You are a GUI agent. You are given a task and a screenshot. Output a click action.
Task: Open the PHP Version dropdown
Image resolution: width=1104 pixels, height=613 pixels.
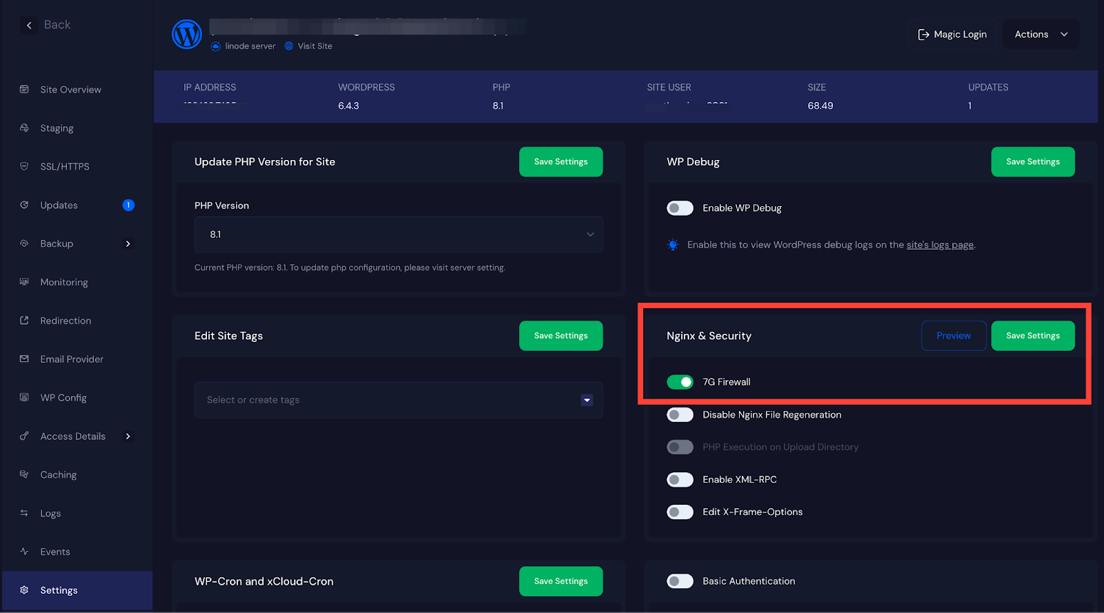(x=399, y=234)
